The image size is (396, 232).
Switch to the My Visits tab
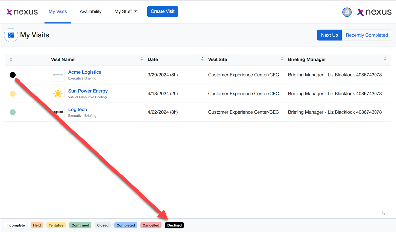click(58, 11)
